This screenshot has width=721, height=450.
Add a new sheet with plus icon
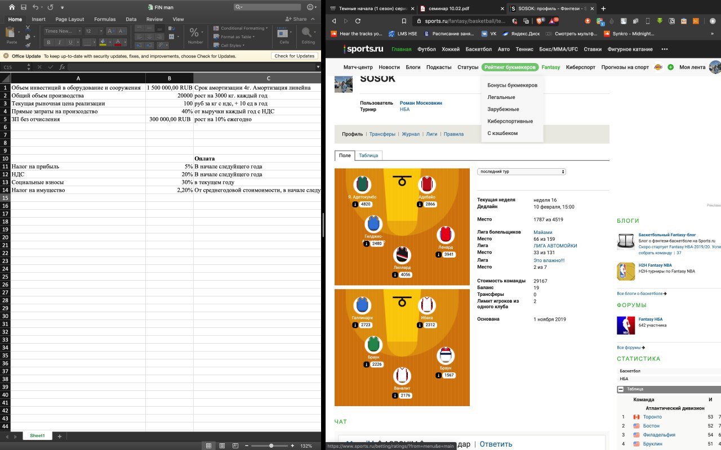[60, 436]
